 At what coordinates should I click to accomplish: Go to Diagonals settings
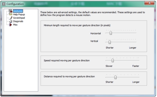[x=18, y=21]
